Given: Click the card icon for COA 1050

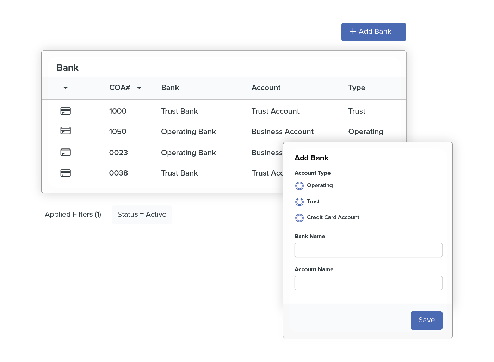Looking at the screenshot, I should (66, 131).
